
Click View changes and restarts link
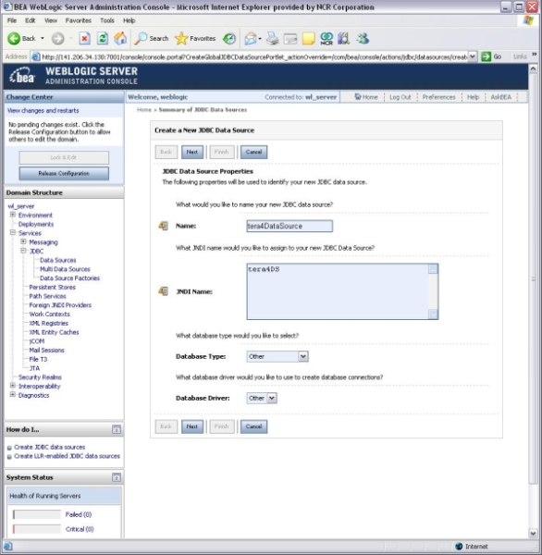point(43,110)
